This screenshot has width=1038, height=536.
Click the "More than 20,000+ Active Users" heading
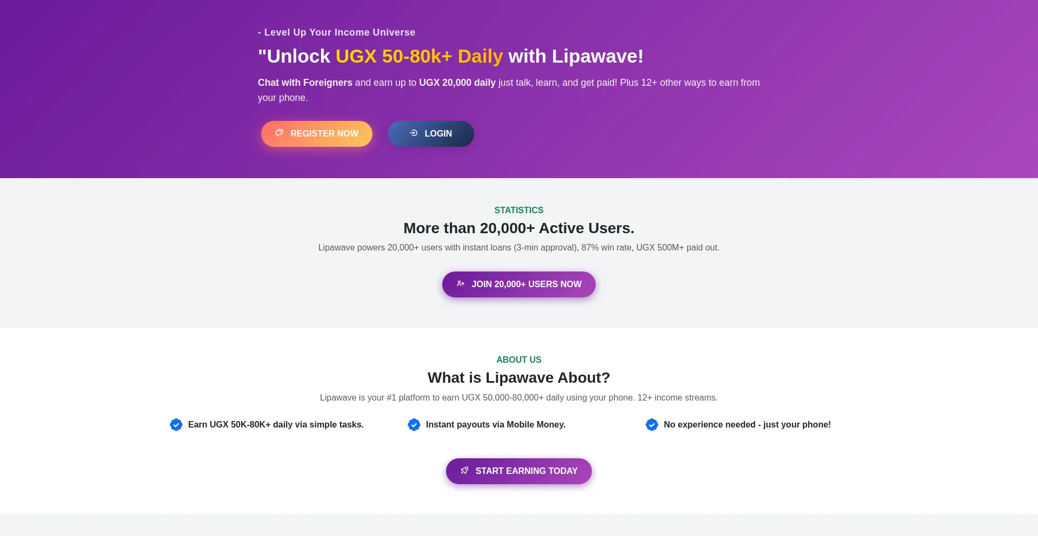coord(518,228)
